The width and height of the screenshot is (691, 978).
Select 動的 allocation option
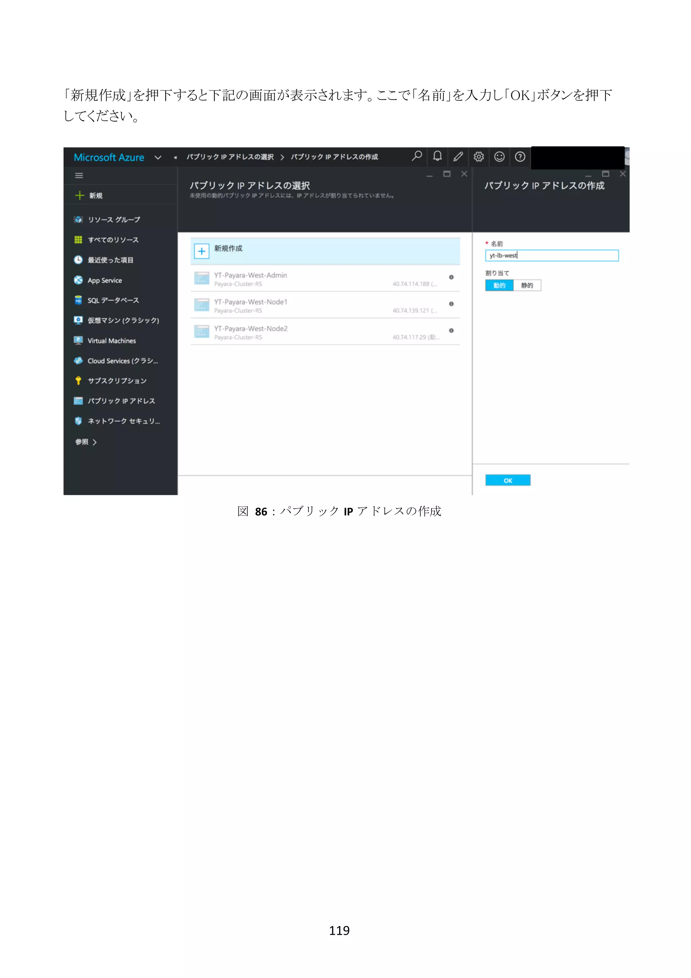[x=499, y=286]
